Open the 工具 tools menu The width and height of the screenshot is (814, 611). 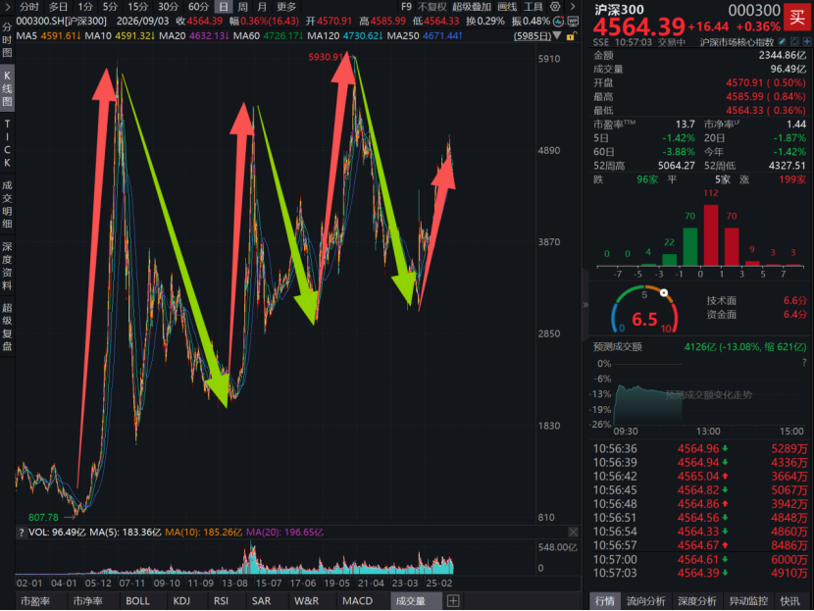click(x=534, y=7)
